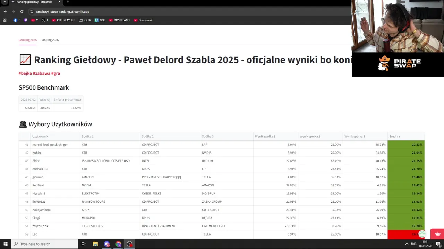444x249 pixels.
Task: Sort by the Wynik spółka 3 column header
Action: click(x=365, y=136)
